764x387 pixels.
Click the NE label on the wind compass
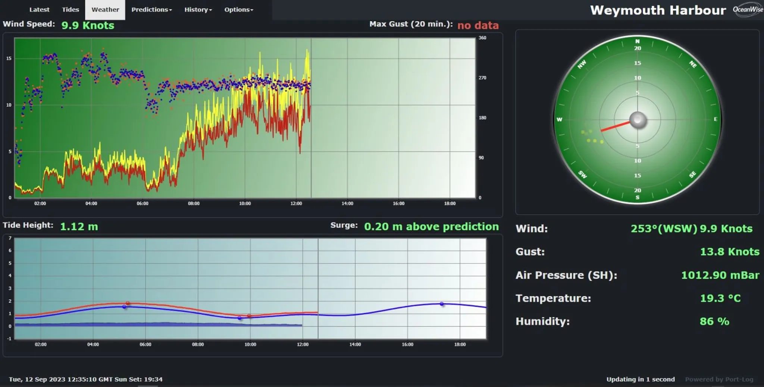tap(693, 64)
